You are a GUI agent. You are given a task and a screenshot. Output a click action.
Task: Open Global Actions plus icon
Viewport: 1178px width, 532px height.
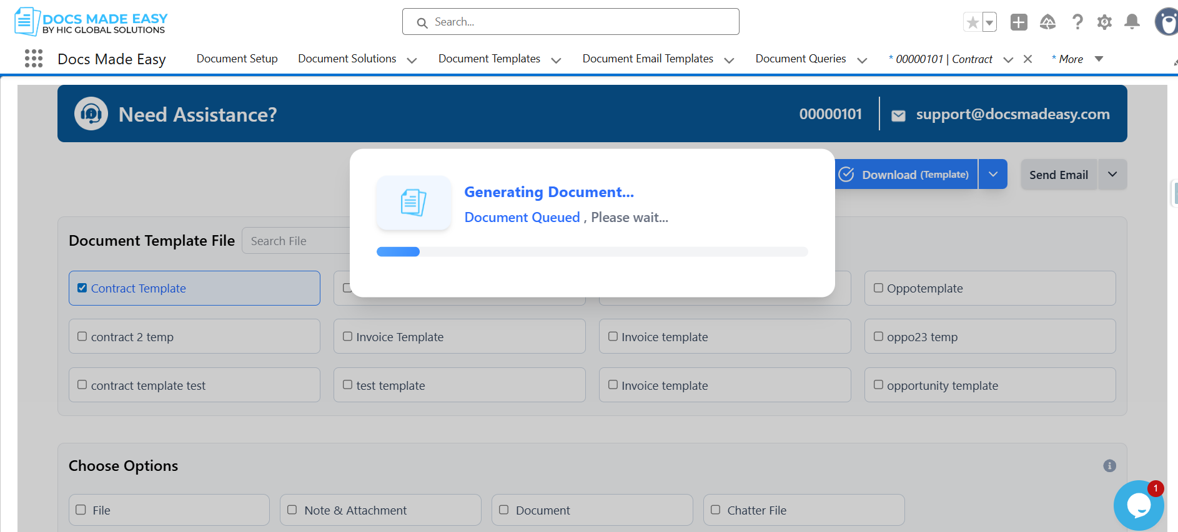pyautogui.click(x=1019, y=22)
